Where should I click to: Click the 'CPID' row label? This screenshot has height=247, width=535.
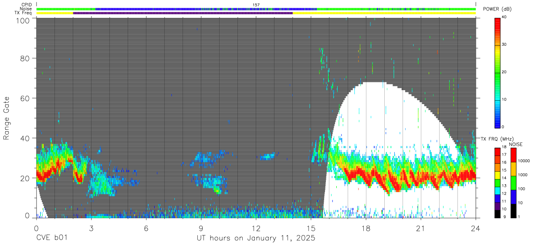tap(27, 4)
